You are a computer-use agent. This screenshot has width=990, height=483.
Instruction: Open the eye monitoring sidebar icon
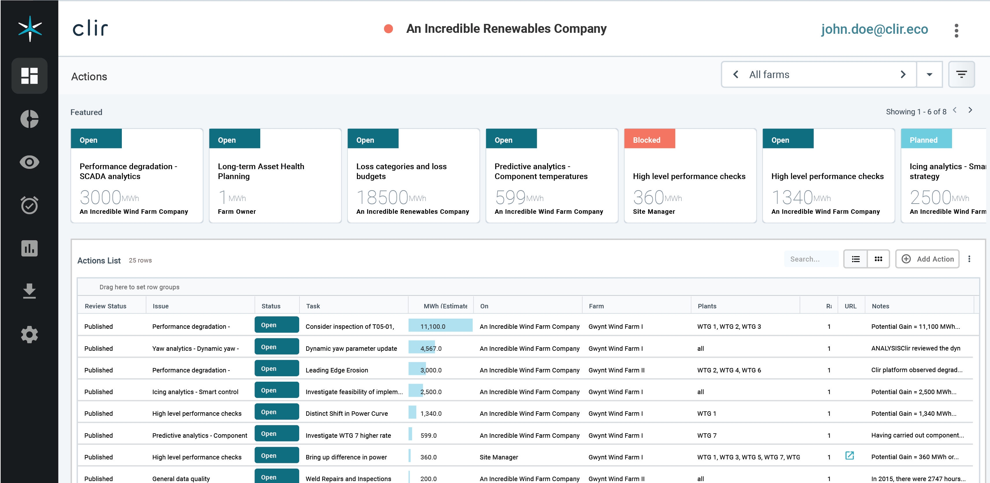click(29, 162)
